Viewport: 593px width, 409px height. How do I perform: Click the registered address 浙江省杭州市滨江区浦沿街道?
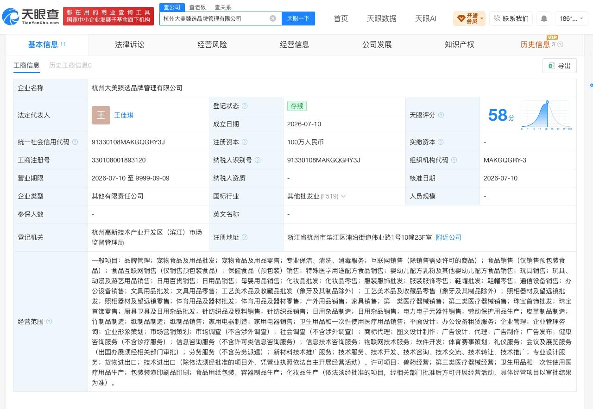tap(360, 237)
